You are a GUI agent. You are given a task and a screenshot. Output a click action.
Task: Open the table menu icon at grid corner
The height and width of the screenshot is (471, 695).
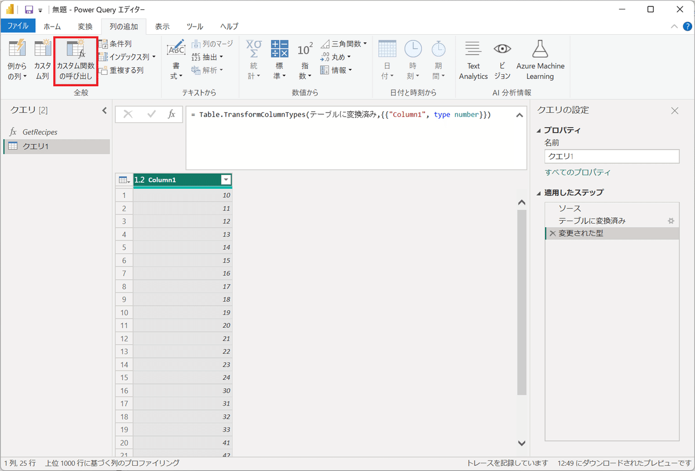[124, 180]
